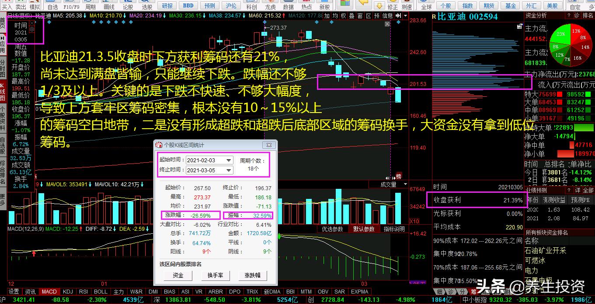Switch to the 资讯 news tab
The width and height of the screenshot is (595, 304).
[30, 291]
